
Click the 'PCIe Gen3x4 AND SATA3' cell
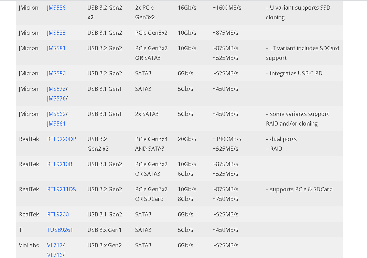coord(151,144)
